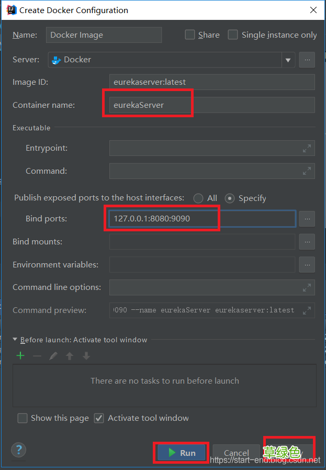Uncheck Activate tool window checkbox

pos(99,418)
